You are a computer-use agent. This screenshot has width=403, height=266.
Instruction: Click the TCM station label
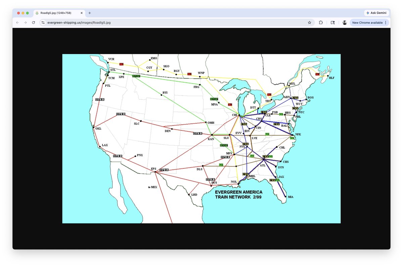(111, 78)
